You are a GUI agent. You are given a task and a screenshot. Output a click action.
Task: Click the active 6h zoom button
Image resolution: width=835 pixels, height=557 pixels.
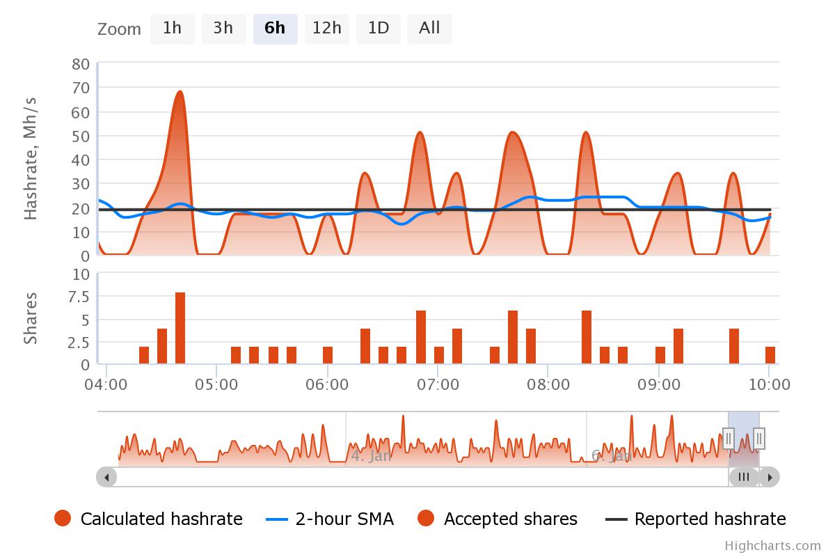point(275,29)
